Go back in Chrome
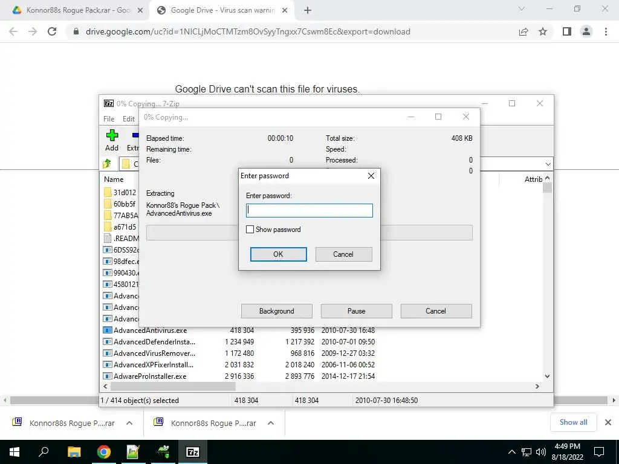619x464 pixels. coord(13,31)
